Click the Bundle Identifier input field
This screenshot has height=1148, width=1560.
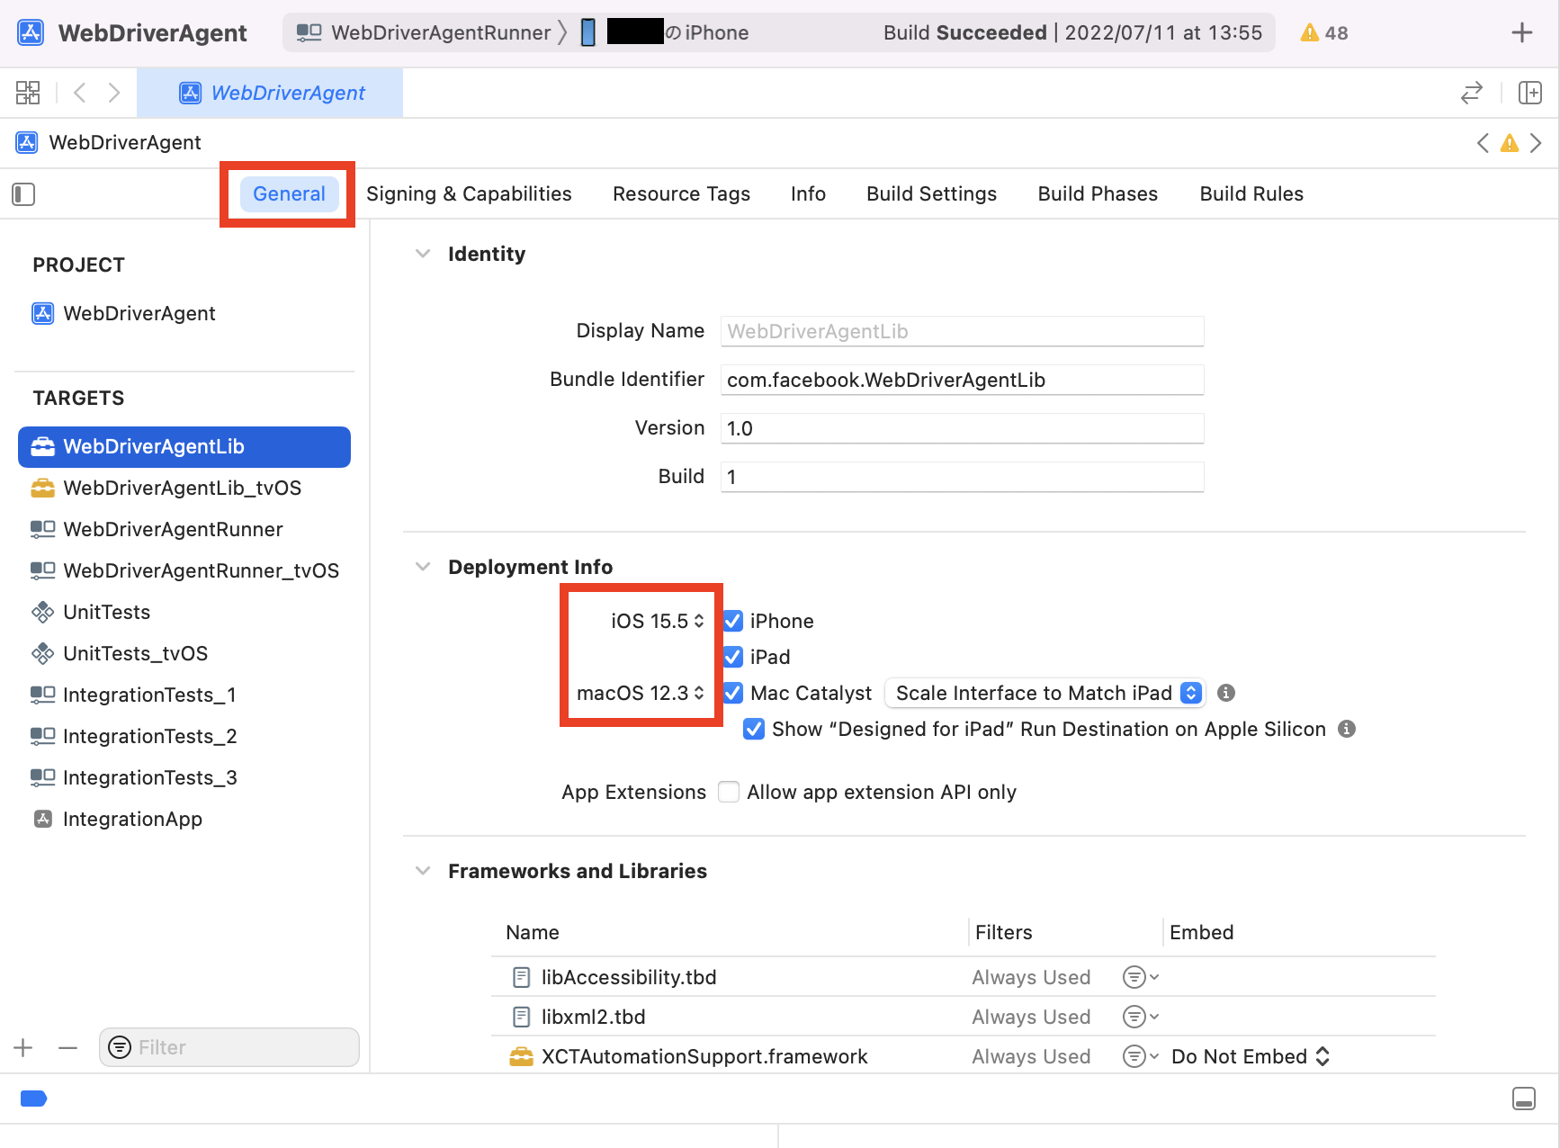pyautogui.click(x=962, y=380)
